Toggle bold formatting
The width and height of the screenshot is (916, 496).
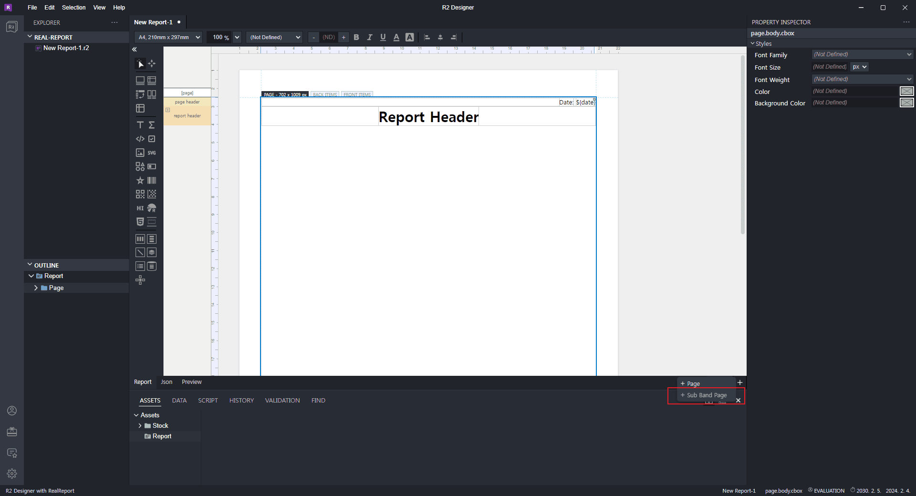coord(356,37)
